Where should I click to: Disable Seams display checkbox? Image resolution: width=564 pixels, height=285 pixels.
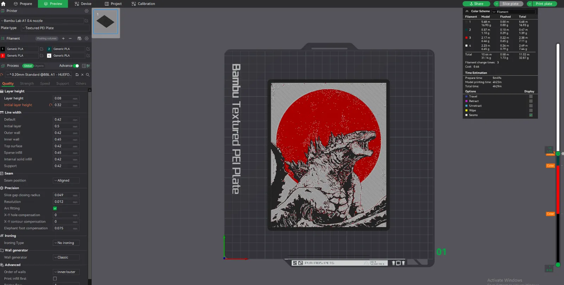pos(531,115)
